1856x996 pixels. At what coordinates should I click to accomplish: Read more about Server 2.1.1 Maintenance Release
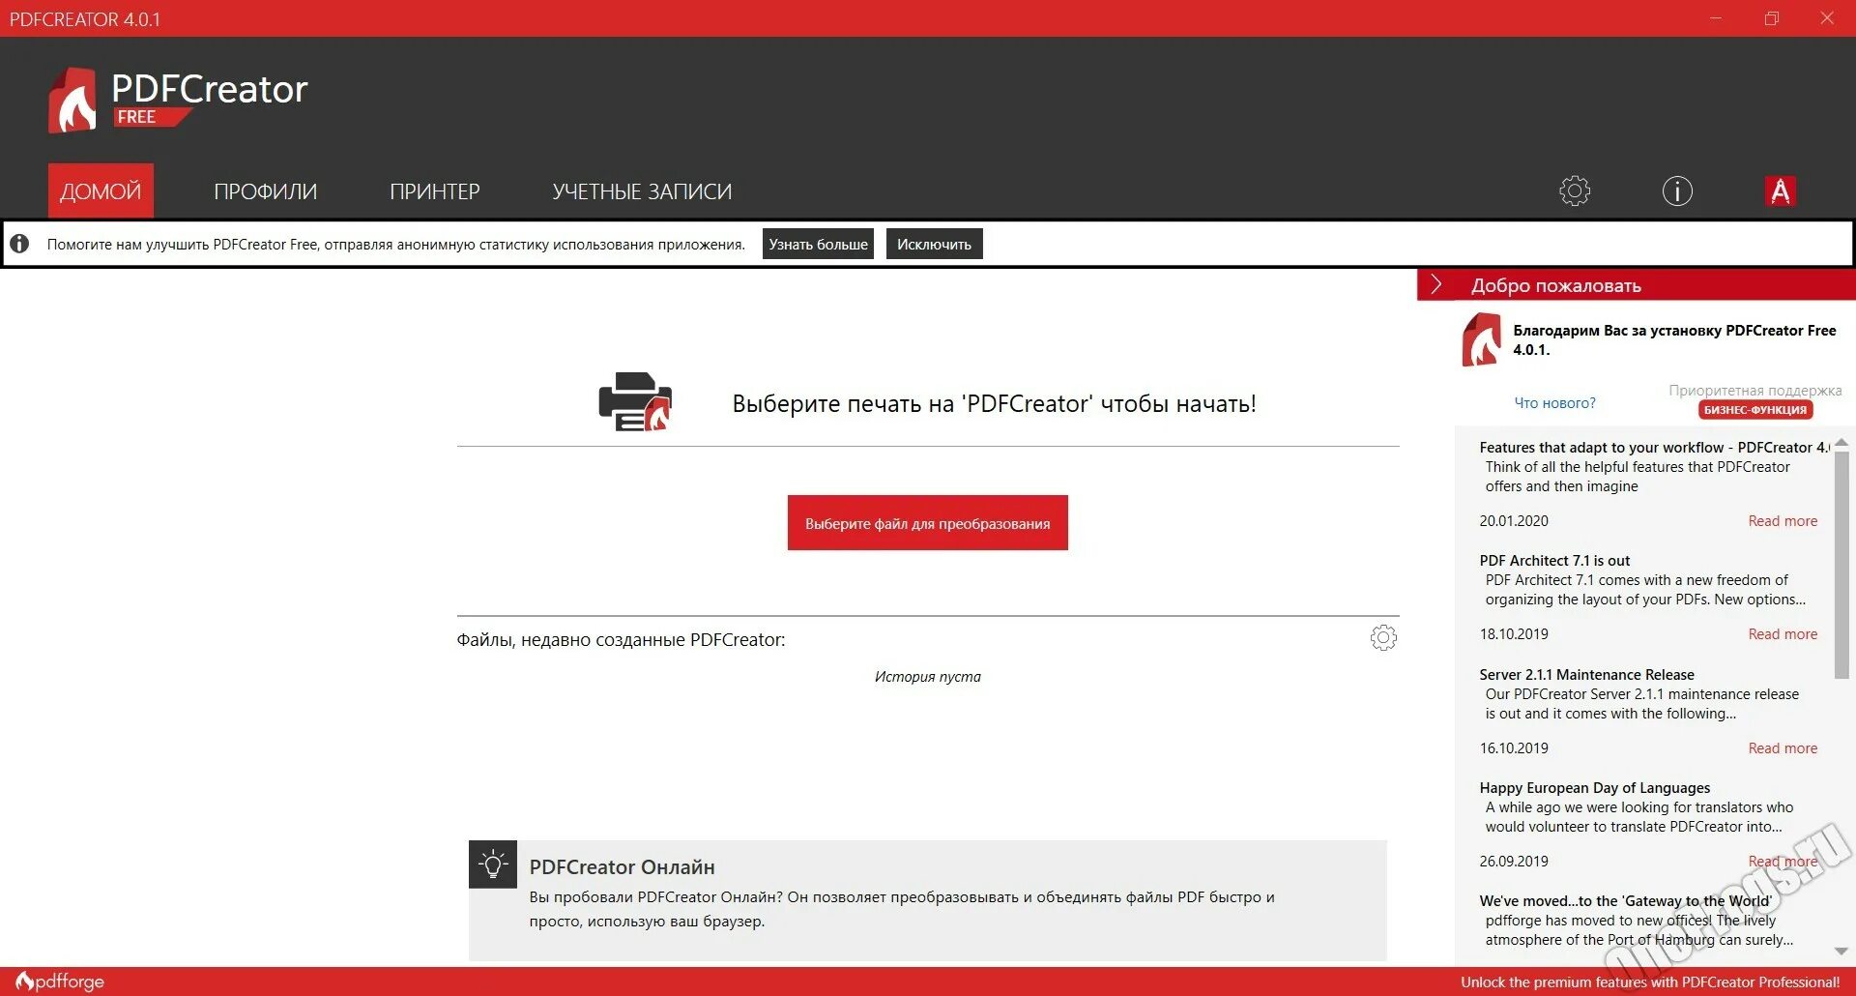coord(1783,748)
